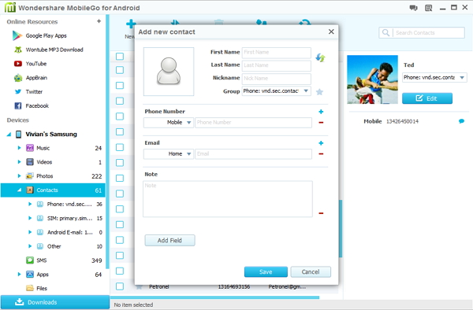
Task: Open the menu icon in title bar
Action: (x=428, y=8)
